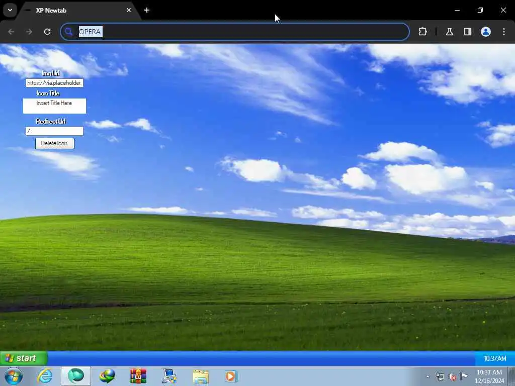Image resolution: width=515 pixels, height=386 pixels.
Task: Select the active teal browser taskbar icon
Action: [x=76, y=376]
